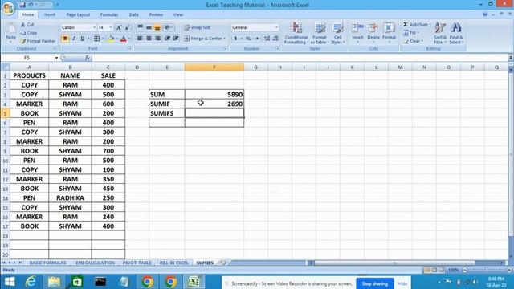Toggle Top Align
This screenshot has width=514, height=289.
[140, 27]
